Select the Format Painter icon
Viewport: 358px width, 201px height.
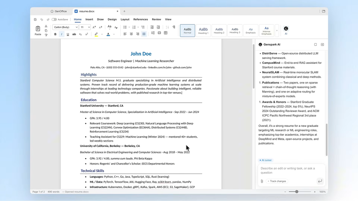pos(46,35)
